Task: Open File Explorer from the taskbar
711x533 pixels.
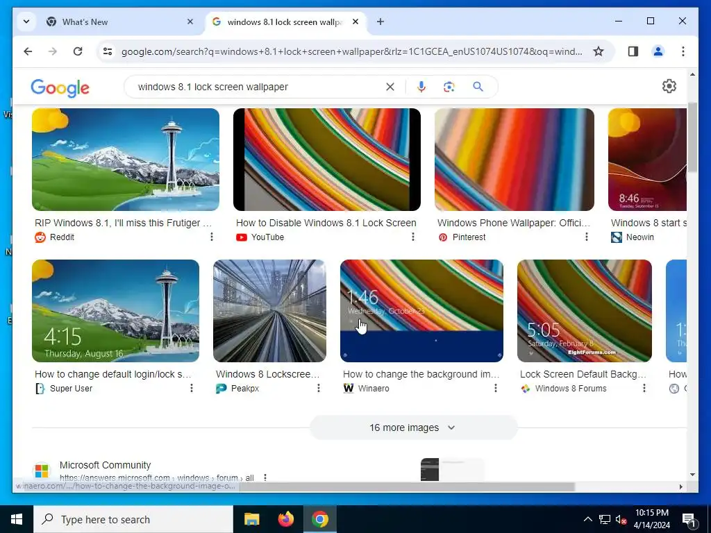Action: pos(251,519)
